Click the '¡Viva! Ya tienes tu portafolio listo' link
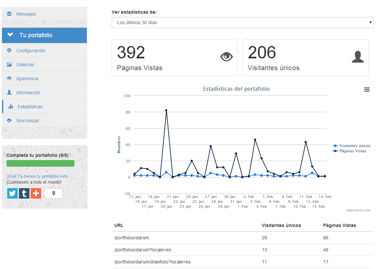Image resolution: width=380 pixels, height=269 pixels. click(x=38, y=176)
